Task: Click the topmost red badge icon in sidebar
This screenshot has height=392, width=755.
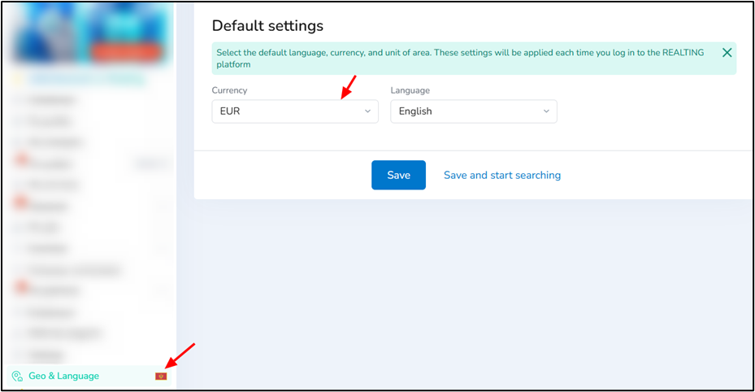Action: tap(21, 159)
